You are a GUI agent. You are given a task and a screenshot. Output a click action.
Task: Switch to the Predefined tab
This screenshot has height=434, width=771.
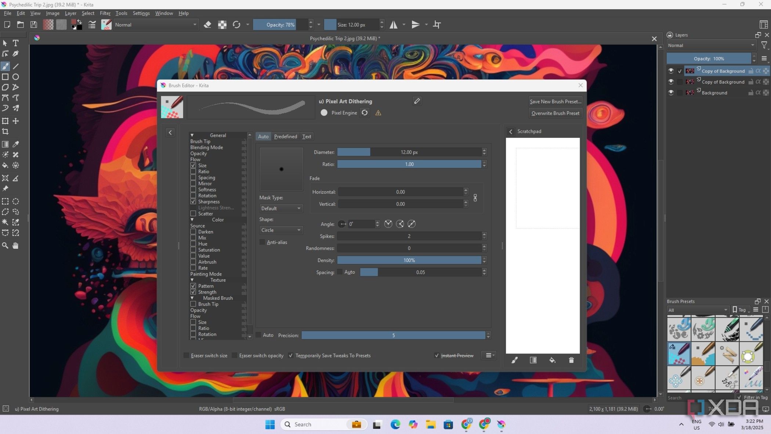point(285,136)
